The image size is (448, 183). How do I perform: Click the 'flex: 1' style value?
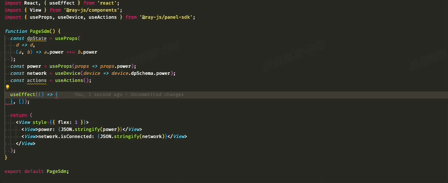point(68,122)
